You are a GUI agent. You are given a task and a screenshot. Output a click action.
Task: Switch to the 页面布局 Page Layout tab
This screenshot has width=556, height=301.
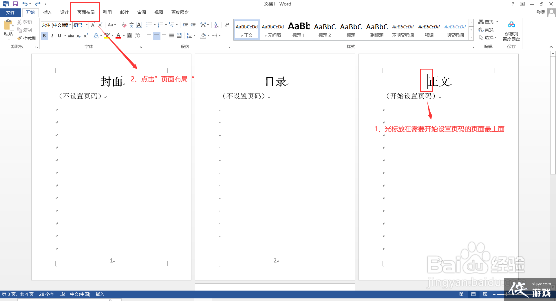coord(86,12)
